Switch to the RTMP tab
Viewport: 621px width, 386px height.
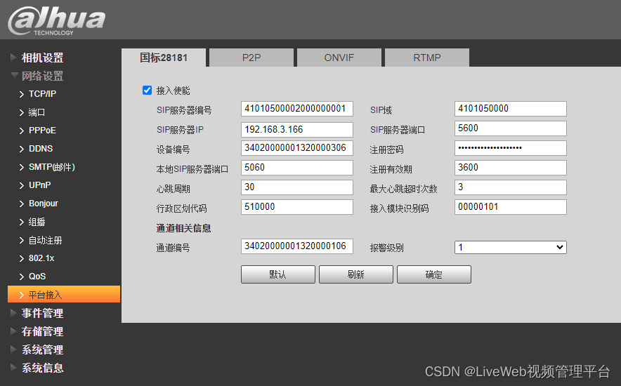tap(427, 58)
